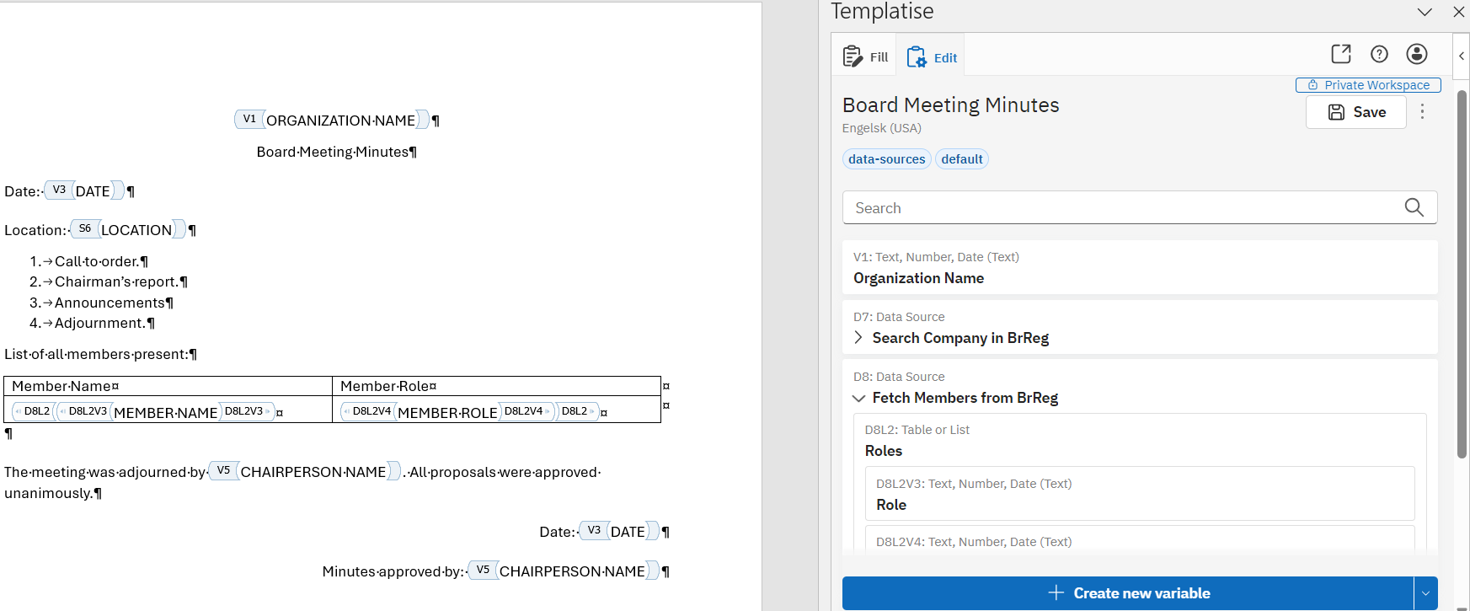Screen dimensions: 1470x611
Task: Open the help question mark icon
Action: (x=1379, y=54)
